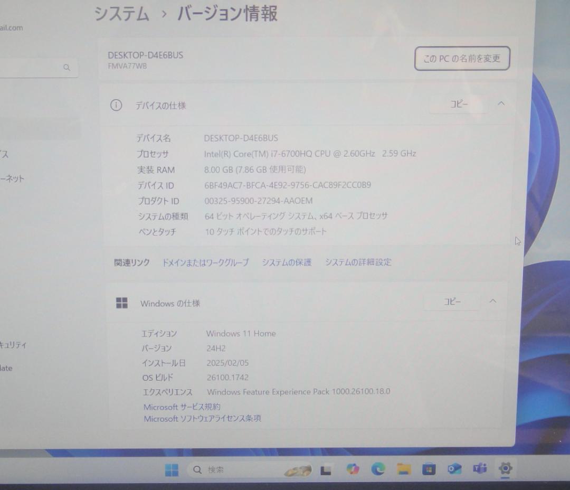Viewport: 570px width, 490px height.
Task: Select the バージョン情報 breadcrumb item
Action: click(x=229, y=14)
